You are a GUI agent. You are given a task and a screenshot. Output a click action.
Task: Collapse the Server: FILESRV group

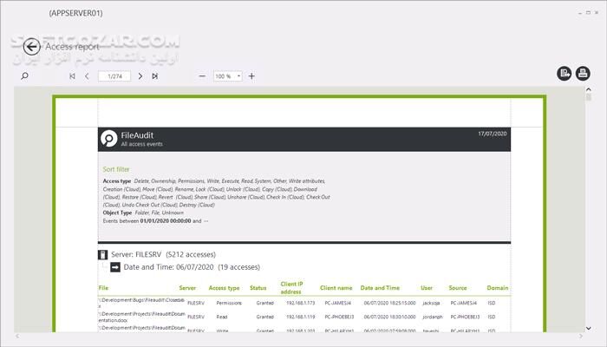103,255
